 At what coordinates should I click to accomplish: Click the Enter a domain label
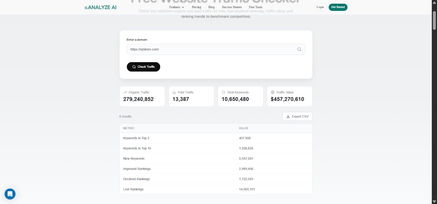[137, 40]
